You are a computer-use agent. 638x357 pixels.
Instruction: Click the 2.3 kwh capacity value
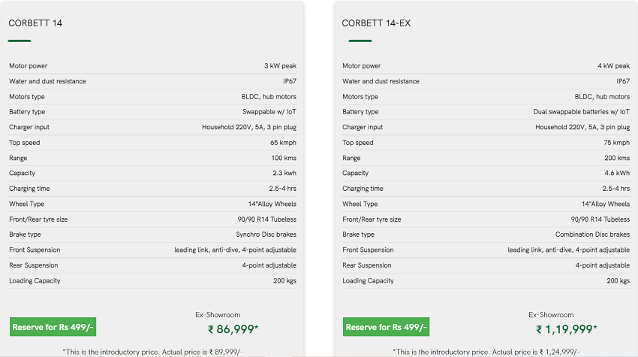pyautogui.click(x=284, y=174)
